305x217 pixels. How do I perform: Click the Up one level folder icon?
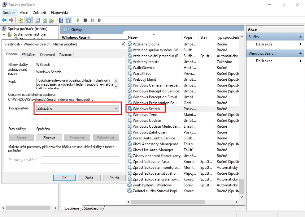(x=21, y=20)
